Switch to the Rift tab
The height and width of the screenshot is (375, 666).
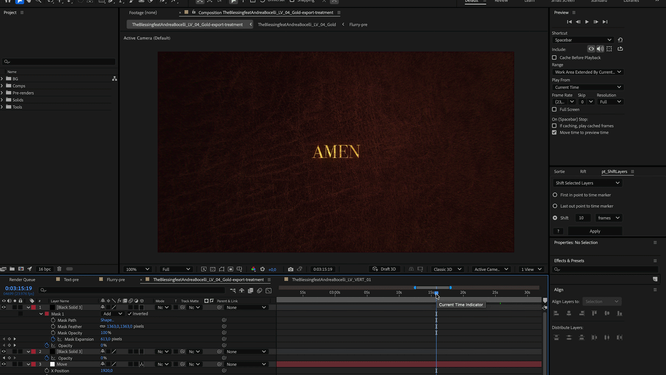tap(583, 171)
